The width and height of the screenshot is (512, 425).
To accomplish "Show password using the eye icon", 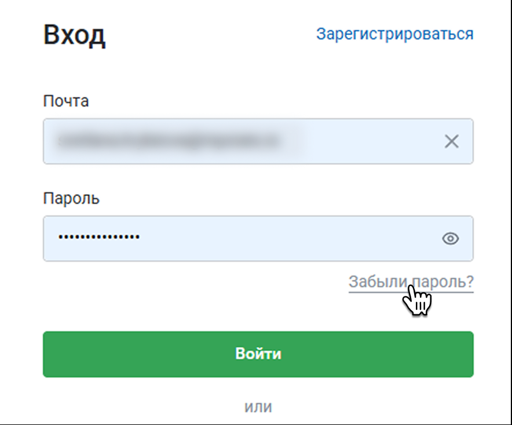I will (x=451, y=239).
